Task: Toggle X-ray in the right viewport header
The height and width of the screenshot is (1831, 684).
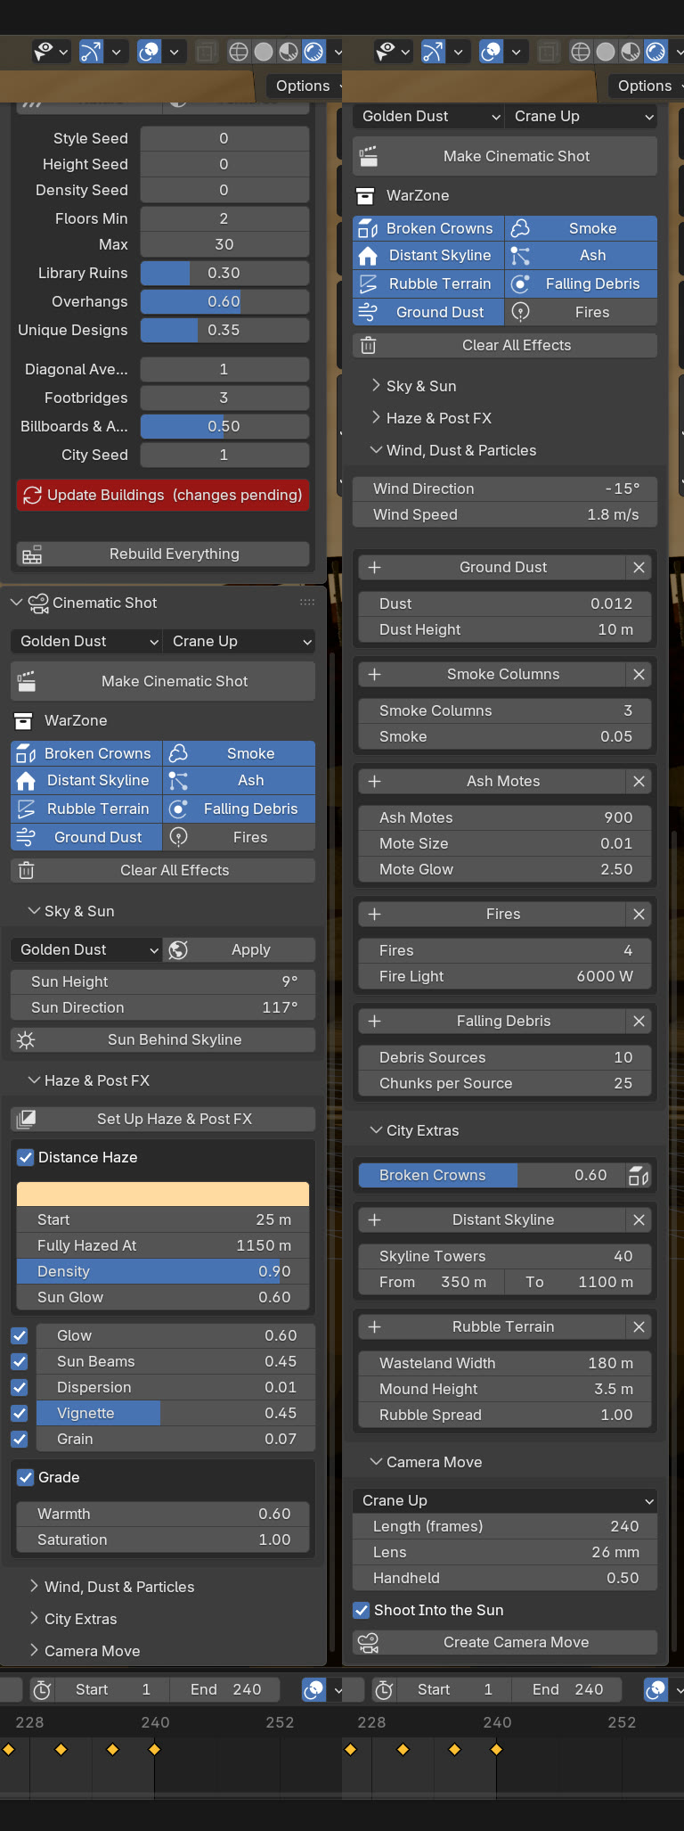Action: 548,52
